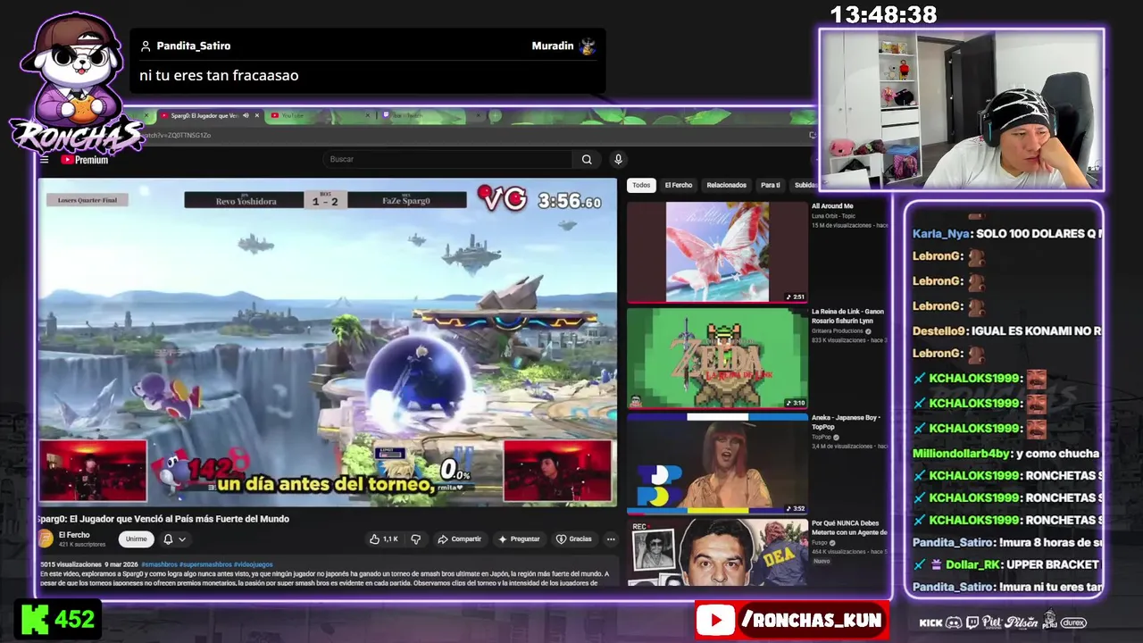The image size is (1143, 643).
Task: Open the #videojuegos hashtag
Action: tap(254, 565)
